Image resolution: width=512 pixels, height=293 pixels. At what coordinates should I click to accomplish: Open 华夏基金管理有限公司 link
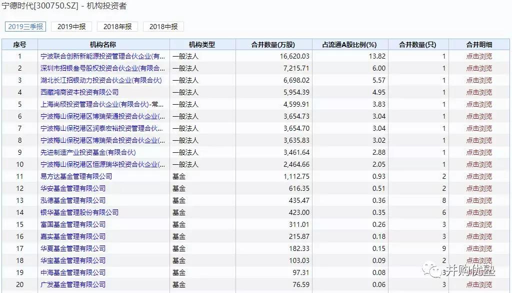pyautogui.click(x=73, y=248)
